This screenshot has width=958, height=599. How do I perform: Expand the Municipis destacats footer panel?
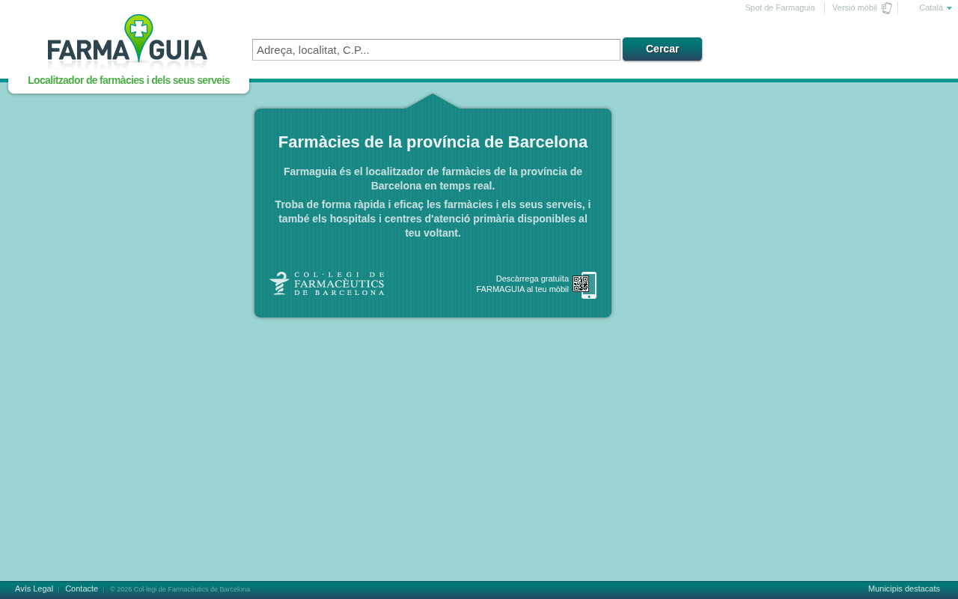(904, 589)
